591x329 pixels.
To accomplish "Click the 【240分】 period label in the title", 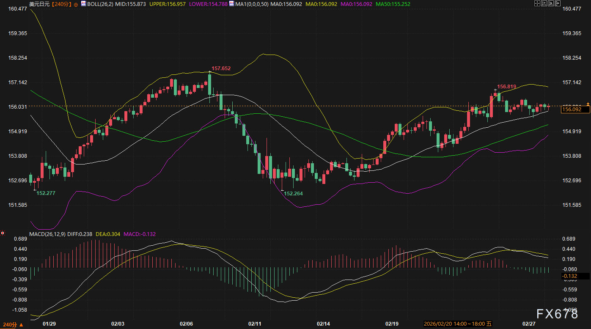I will coord(63,4).
